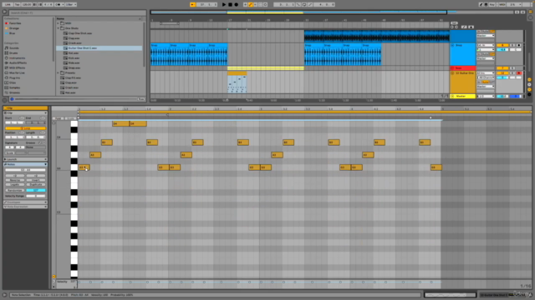The width and height of the screenshot is (535, 300).
Task: Open the Master track output dropdown
Action: [486, 97]
